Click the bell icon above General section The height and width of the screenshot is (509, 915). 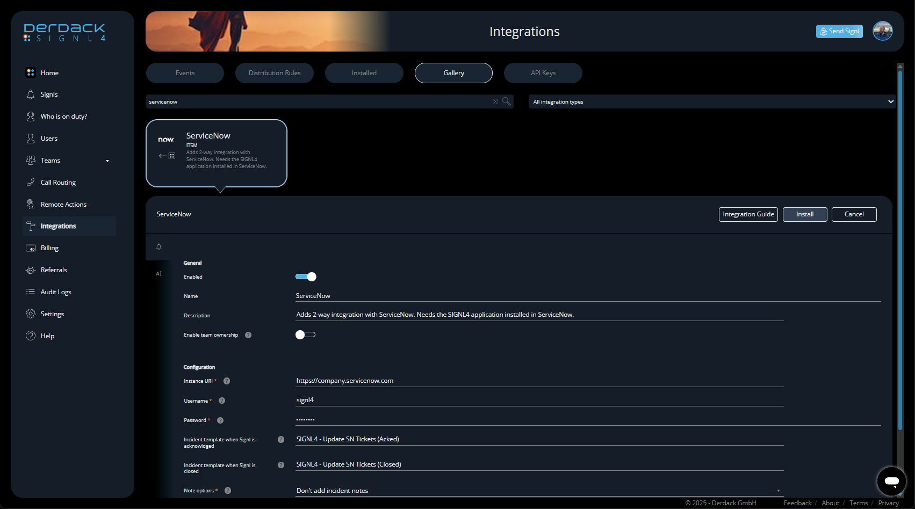[x=158, y=247]
